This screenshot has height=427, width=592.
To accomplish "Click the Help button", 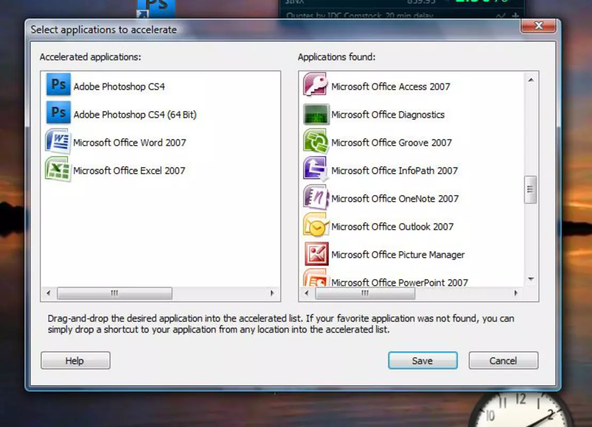I will [x=75, y=361].
